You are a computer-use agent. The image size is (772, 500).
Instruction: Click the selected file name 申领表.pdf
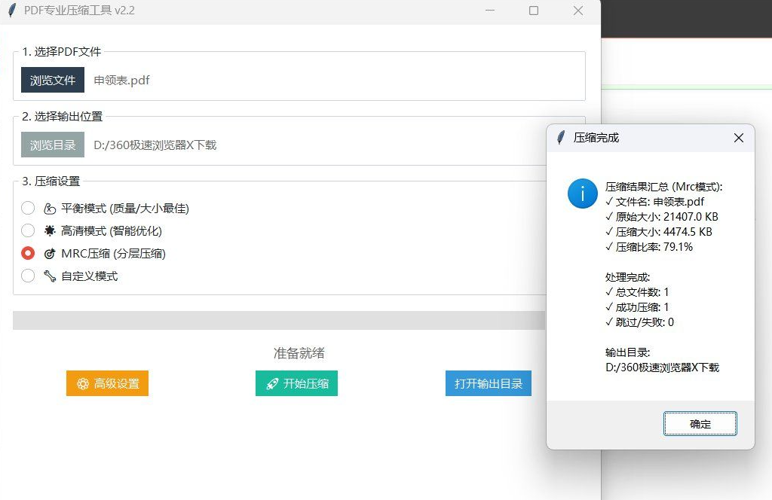tap(121, 80)
